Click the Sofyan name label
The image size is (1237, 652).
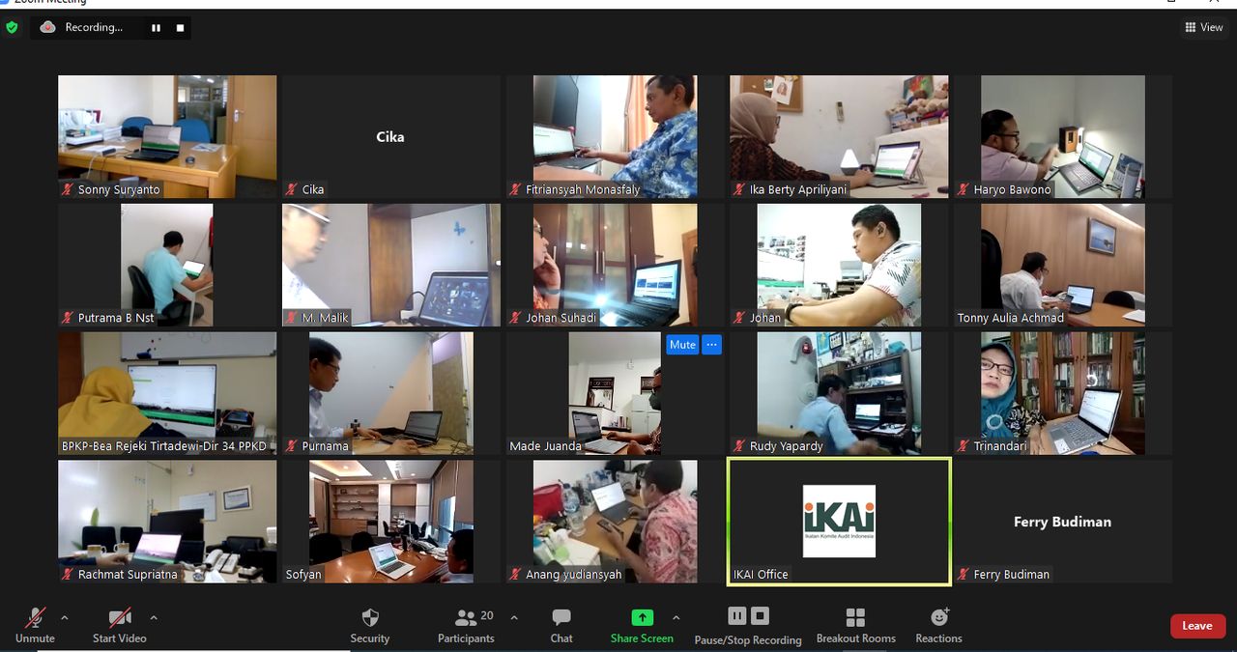click(x=303, y=575)
